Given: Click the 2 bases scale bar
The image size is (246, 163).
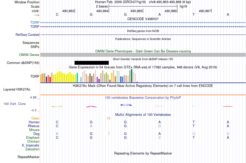Looking at the screenshot, I should tap(143, 6).
